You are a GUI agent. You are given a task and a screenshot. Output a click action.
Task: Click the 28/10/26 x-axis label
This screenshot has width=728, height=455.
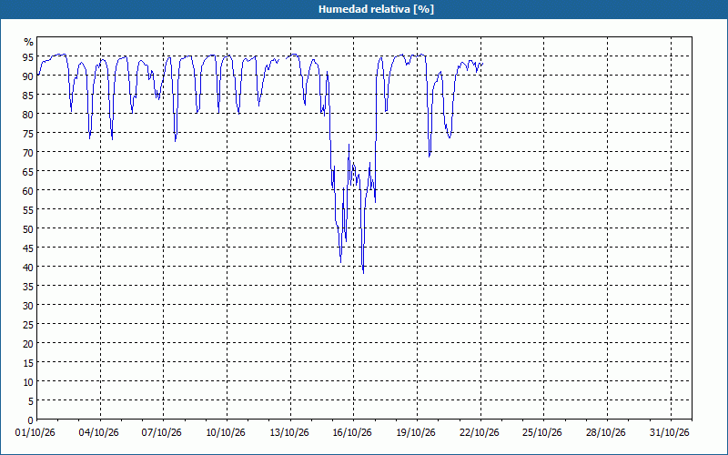[606, 433]
